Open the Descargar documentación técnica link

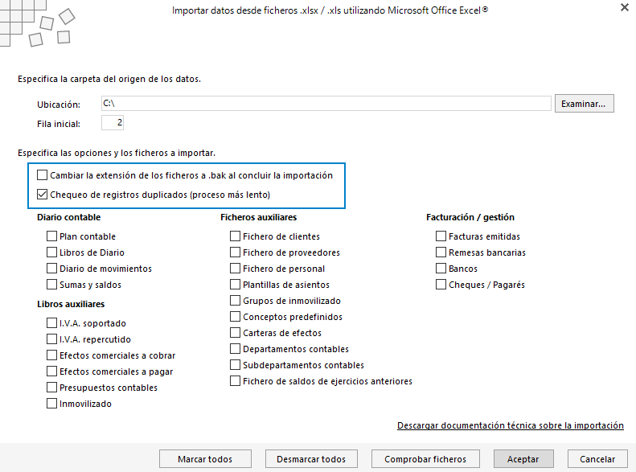tap(511, 425)
